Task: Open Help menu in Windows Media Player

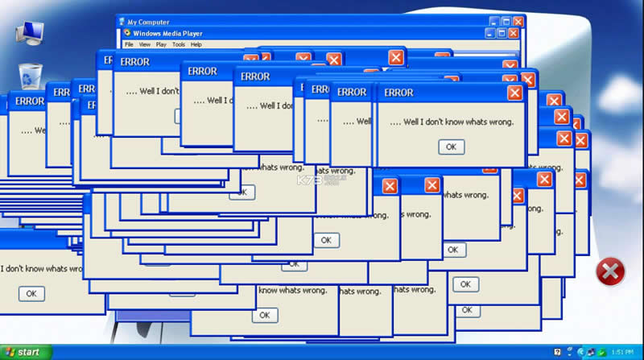Action: coord(196,44)
